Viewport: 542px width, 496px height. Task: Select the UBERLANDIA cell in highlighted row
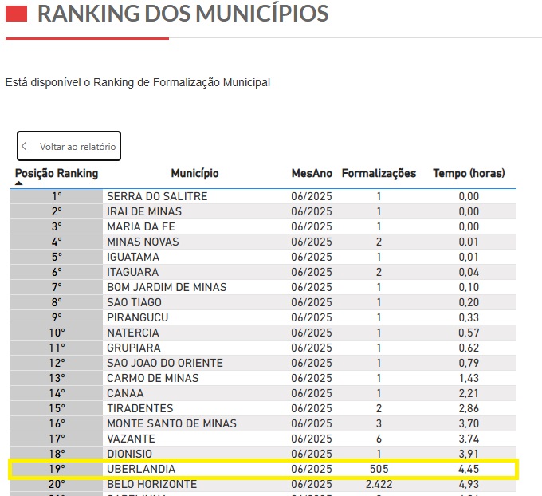[141, 469]
